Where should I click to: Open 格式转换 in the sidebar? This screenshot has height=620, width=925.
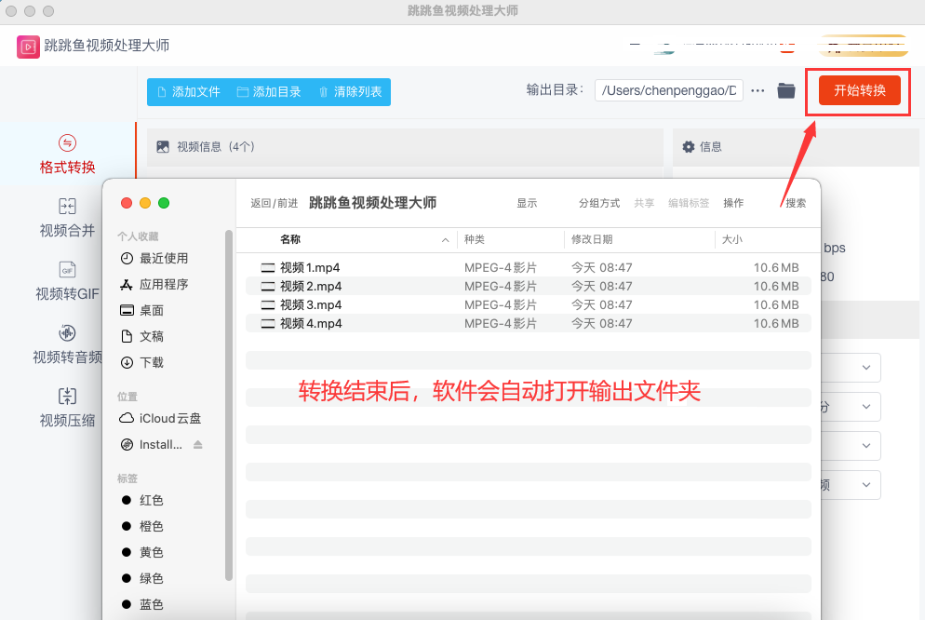[67, 155]
